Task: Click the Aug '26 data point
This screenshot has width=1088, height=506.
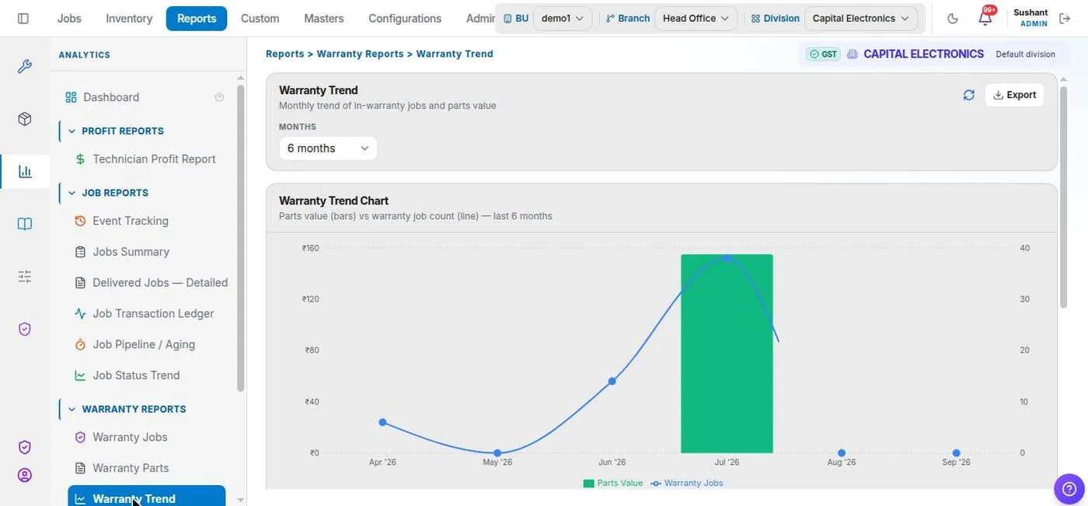Action: [x=842, y=453]
